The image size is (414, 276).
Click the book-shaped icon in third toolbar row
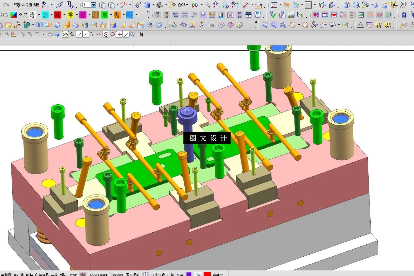39,25
